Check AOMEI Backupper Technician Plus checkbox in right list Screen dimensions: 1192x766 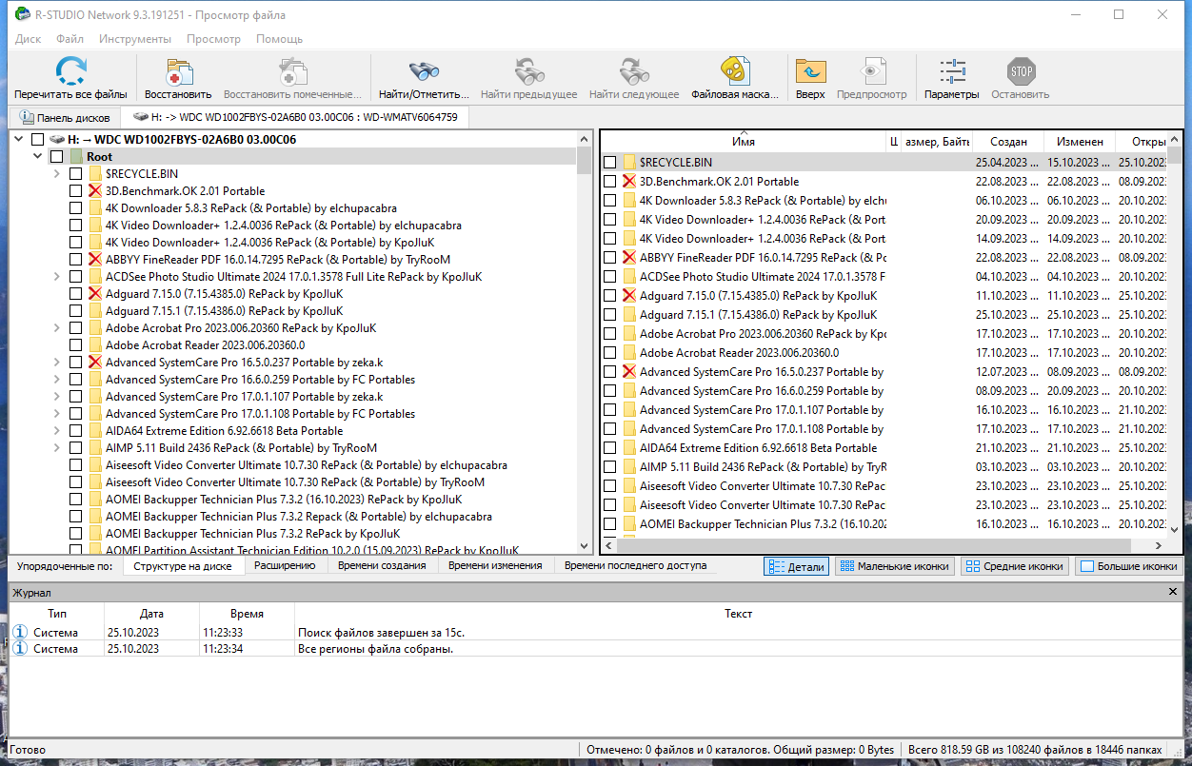609,524
